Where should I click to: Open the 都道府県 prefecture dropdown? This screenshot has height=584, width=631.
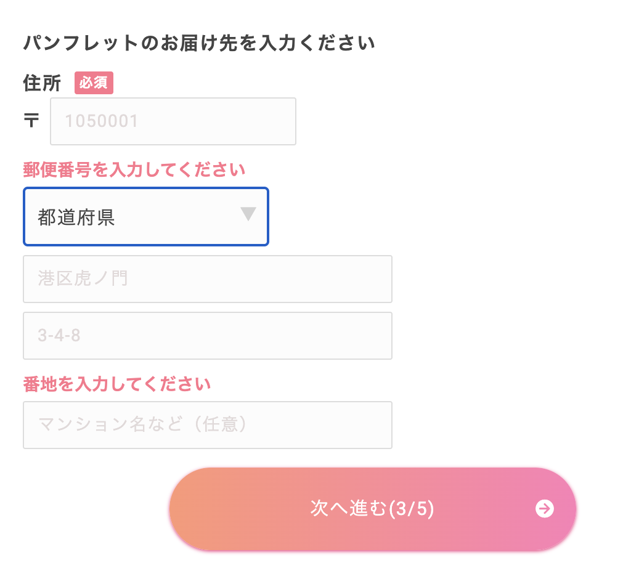tap(146, 217)
